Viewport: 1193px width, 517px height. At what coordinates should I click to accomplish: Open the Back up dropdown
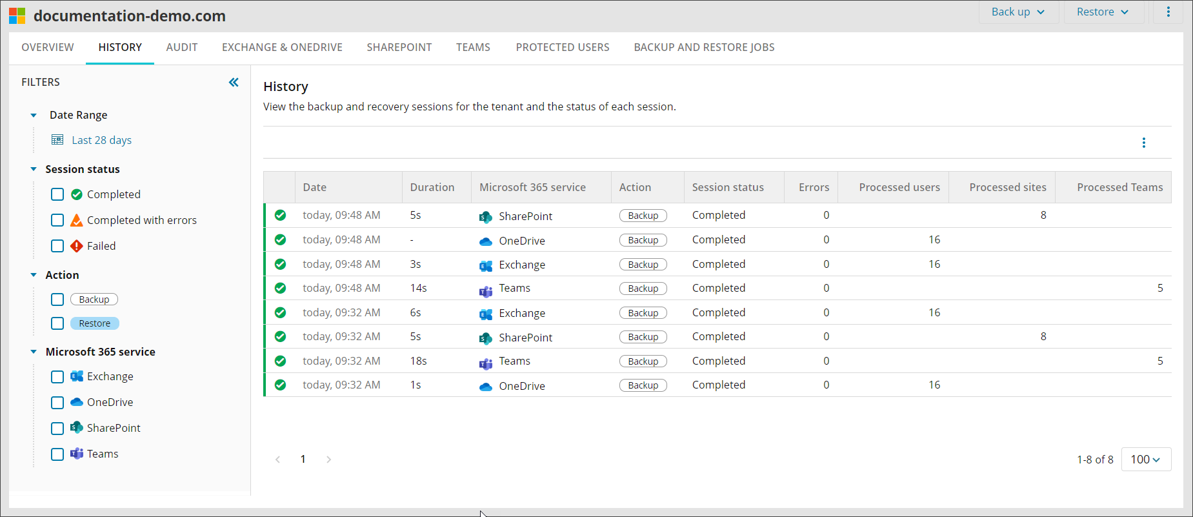(x=1018, y=12)
